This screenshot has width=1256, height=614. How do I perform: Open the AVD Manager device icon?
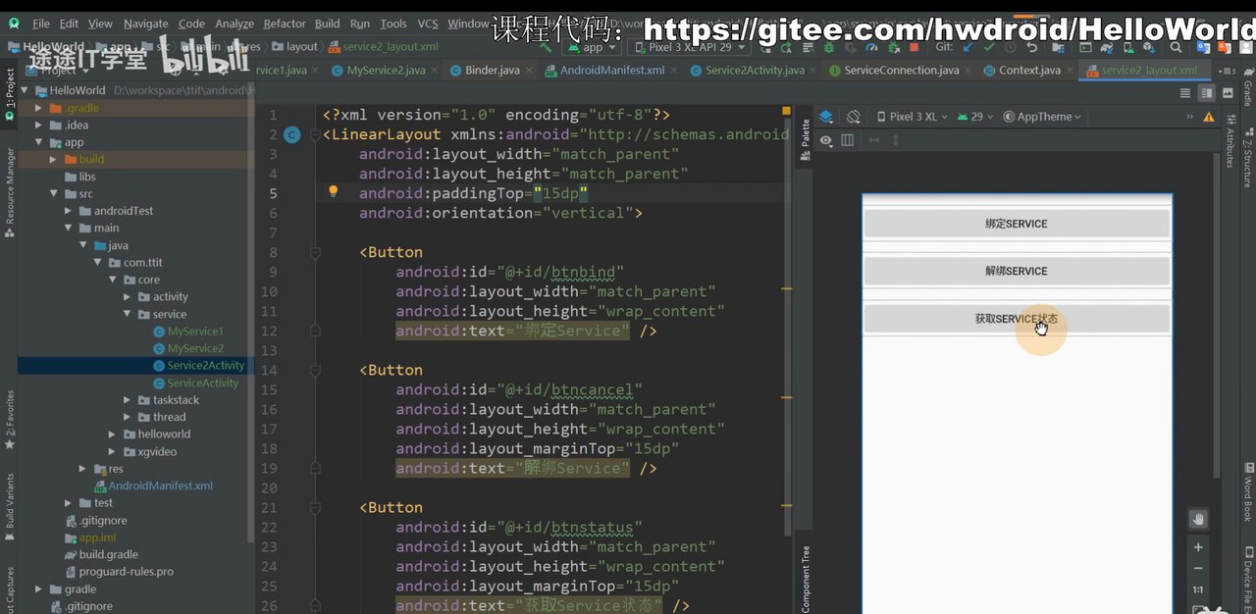point(1129,47)
